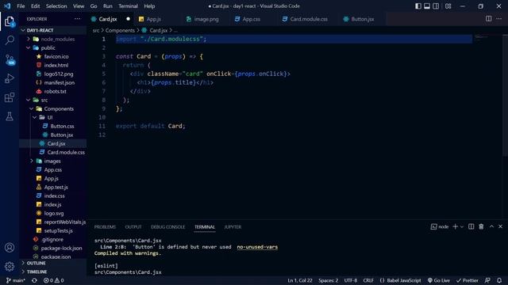Open the terminal launch profile dropdown arrow

pos(462,227)
